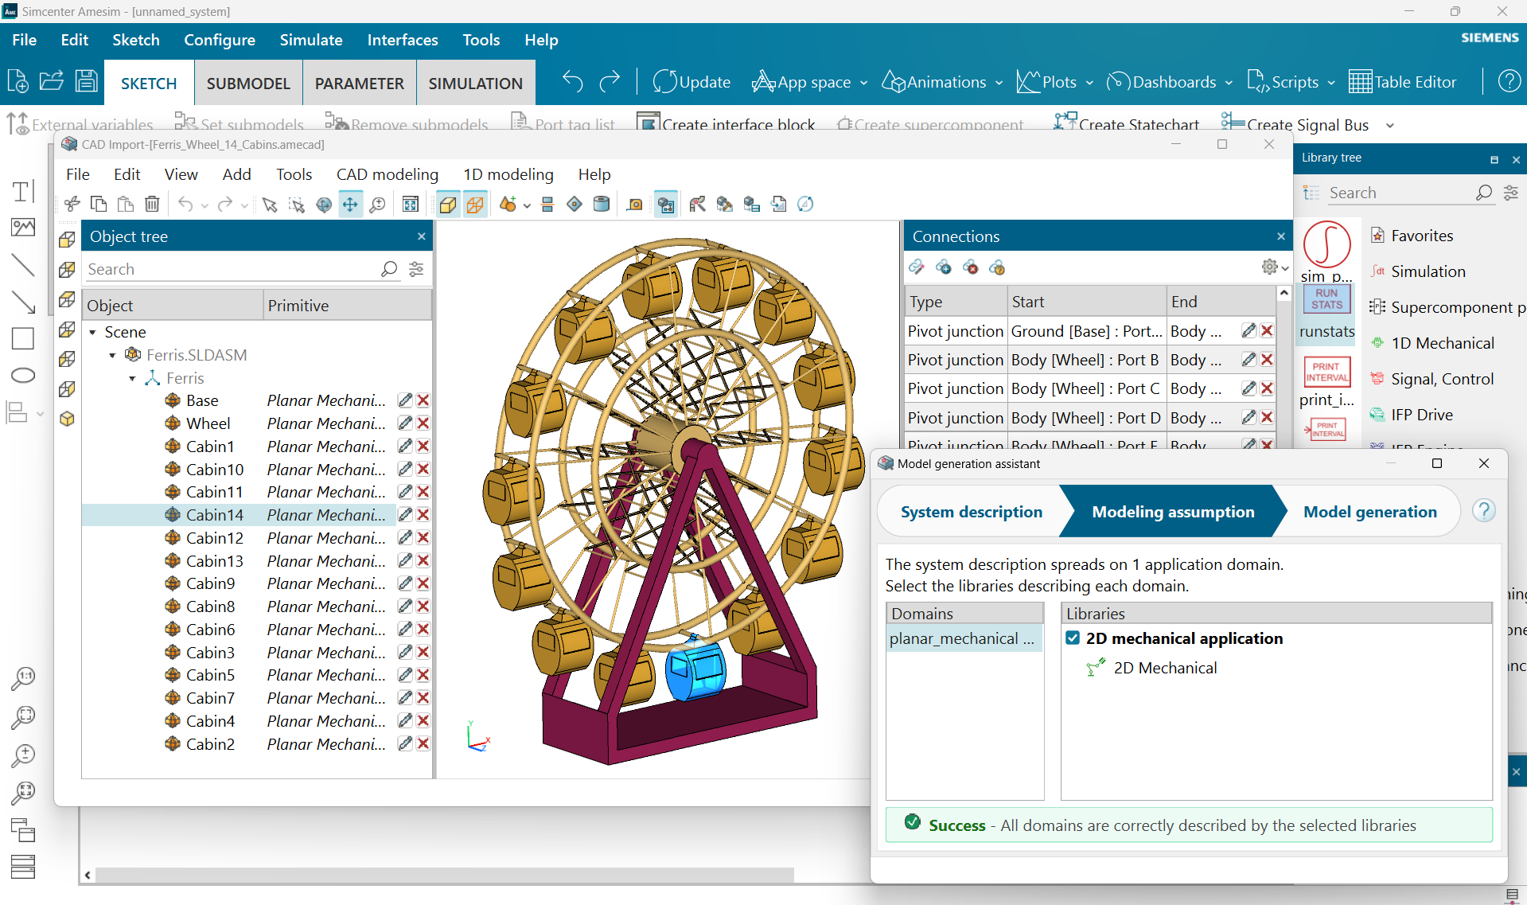Select the pan/move view tool

coord(350,205)
